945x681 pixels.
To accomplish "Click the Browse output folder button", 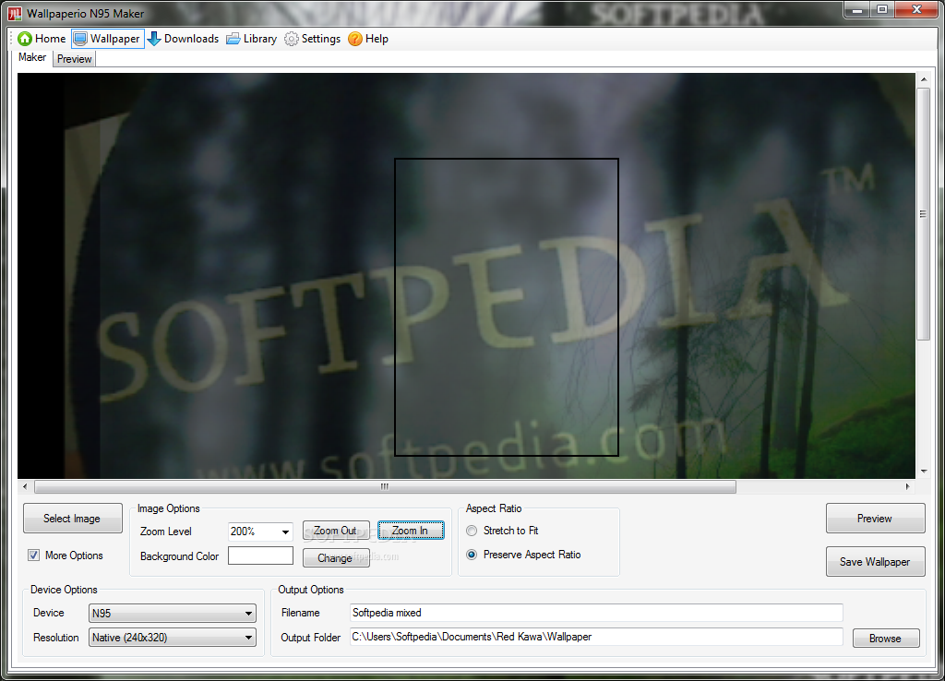I will pos(886,639).
